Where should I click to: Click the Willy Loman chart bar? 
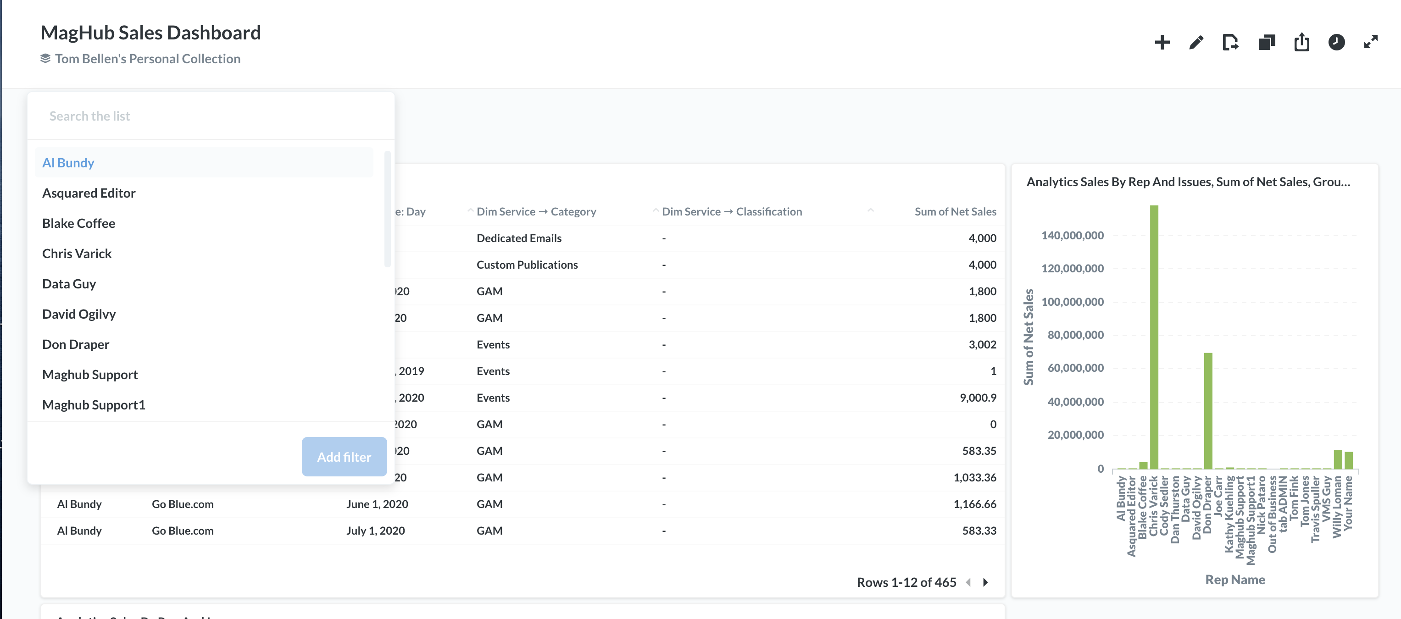(1337, 459)
